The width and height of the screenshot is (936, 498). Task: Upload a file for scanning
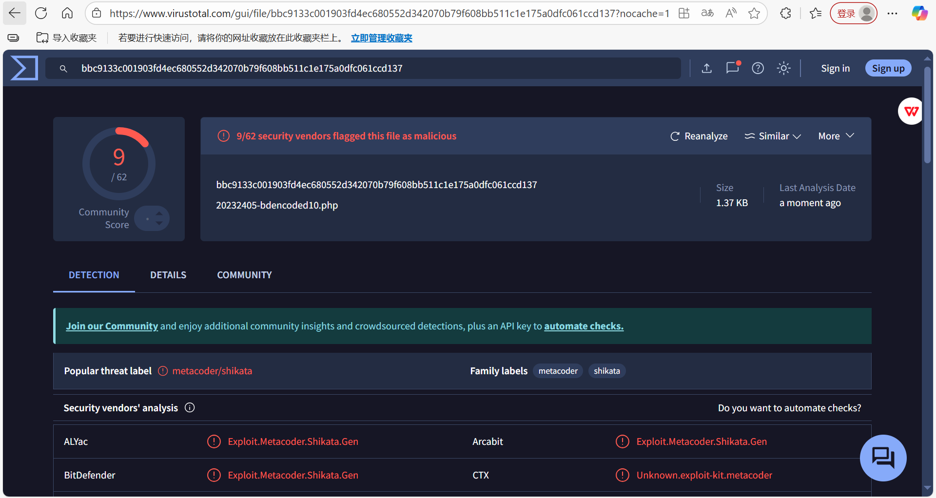click(x=707, y=68)
